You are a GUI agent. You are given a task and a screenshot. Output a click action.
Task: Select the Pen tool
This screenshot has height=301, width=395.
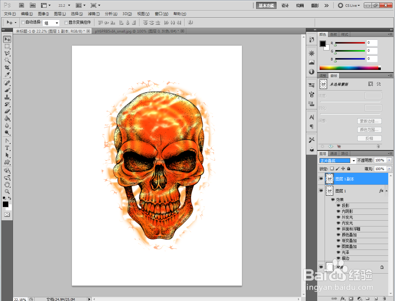pyautogui.click(x=7, y=141)
